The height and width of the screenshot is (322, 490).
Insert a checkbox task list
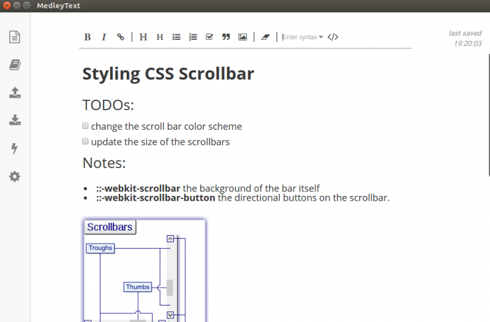[x=209, y=37]
